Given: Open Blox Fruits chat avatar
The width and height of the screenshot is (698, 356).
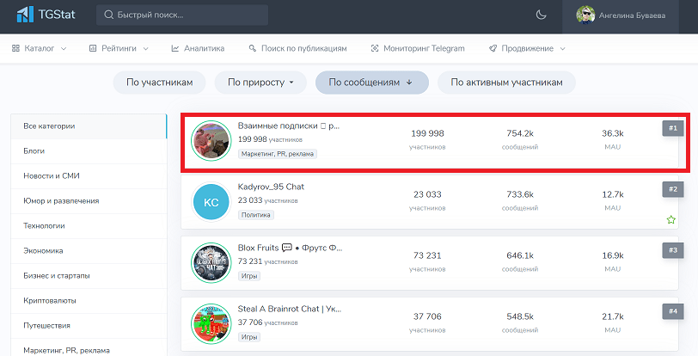Looking at the screenshot, I should tap(211, 263).
